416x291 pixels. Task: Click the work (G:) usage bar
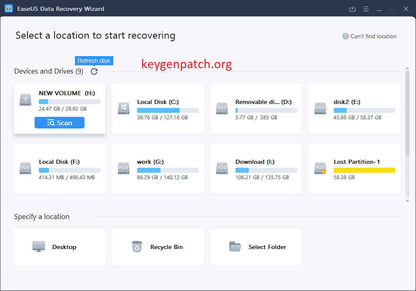point(168,170)
